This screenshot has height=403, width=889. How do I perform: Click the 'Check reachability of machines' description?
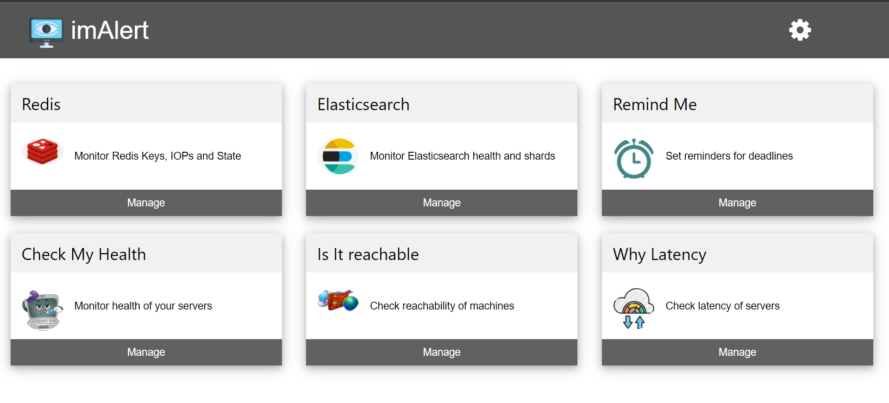click(442, 306)
